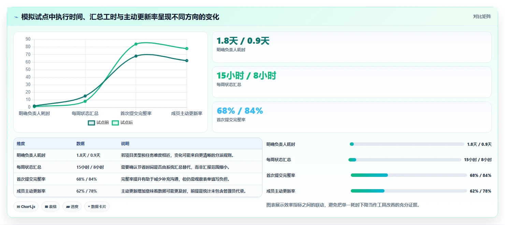
Task: Select the 数据卡片 tag chip
Action: tap(97, 207)
